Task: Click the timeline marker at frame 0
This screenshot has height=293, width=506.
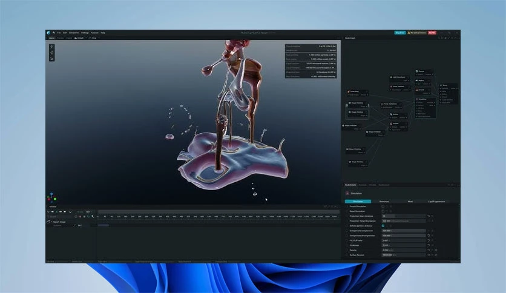Action: pyautogui.click(x=98, y=217)
